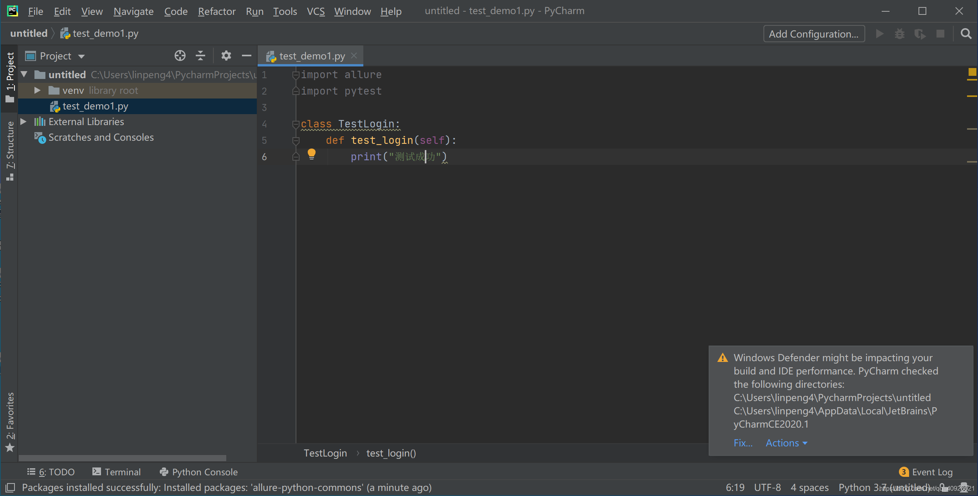Click the Collapse All icon in Project panel

click(201, 56)
